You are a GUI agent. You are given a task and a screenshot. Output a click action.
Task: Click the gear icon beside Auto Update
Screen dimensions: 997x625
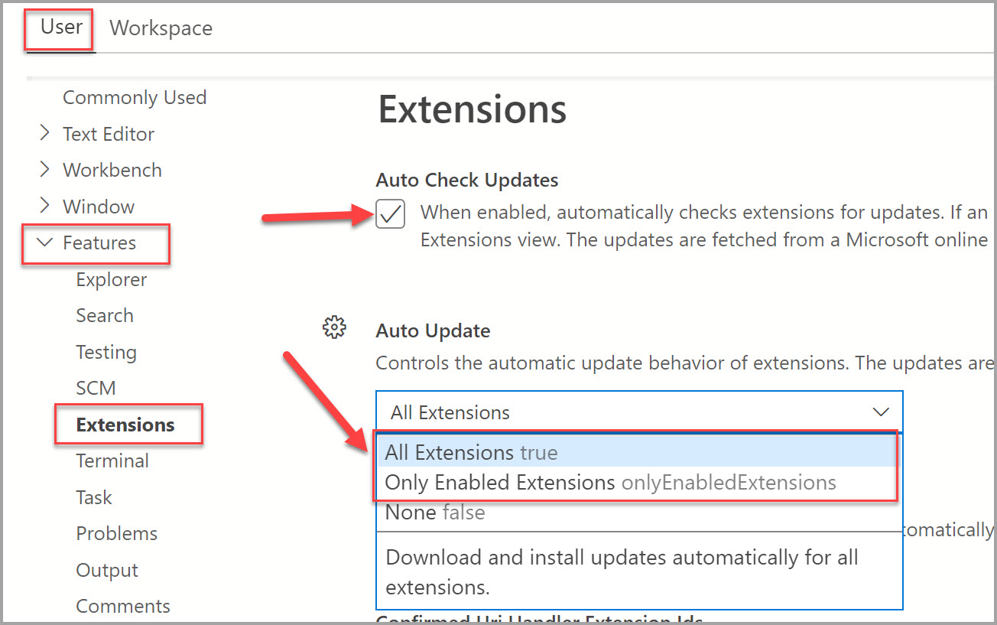[334, 328]
